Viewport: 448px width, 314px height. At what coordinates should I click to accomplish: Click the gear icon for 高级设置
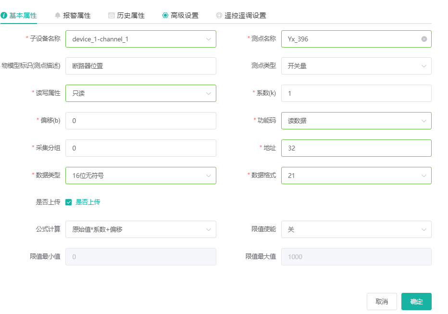point(165,15)
